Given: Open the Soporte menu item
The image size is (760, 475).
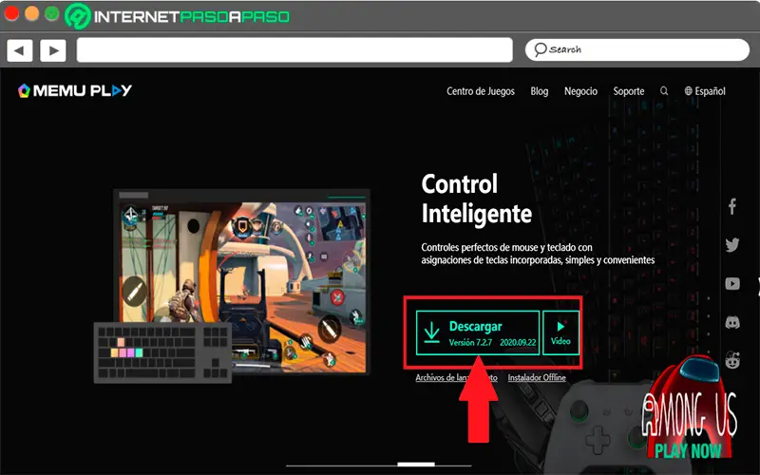Looking at the screenshot, I should [x=629, y=91].
